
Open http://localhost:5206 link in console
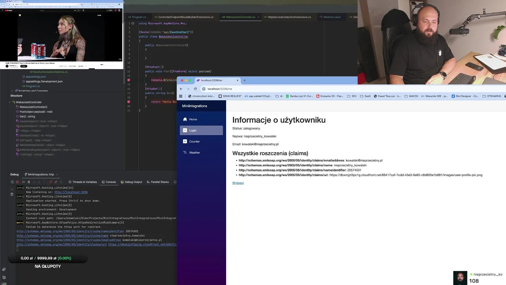(x=71, y=192)
